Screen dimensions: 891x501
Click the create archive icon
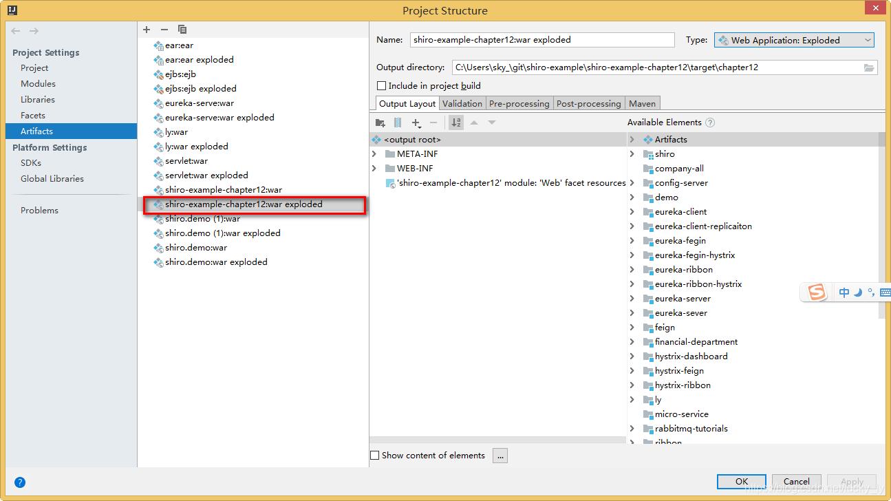pyautogui.click(x=398, y=122)
